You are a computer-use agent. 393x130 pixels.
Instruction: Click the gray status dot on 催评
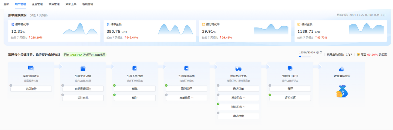[x=270, y=85]
